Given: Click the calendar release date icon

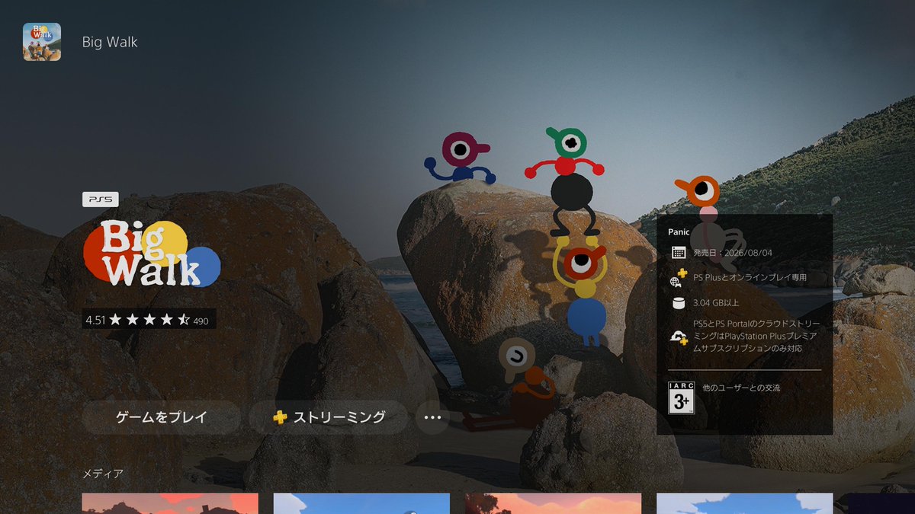Looking at the screenshot, I should click(678, 253).
